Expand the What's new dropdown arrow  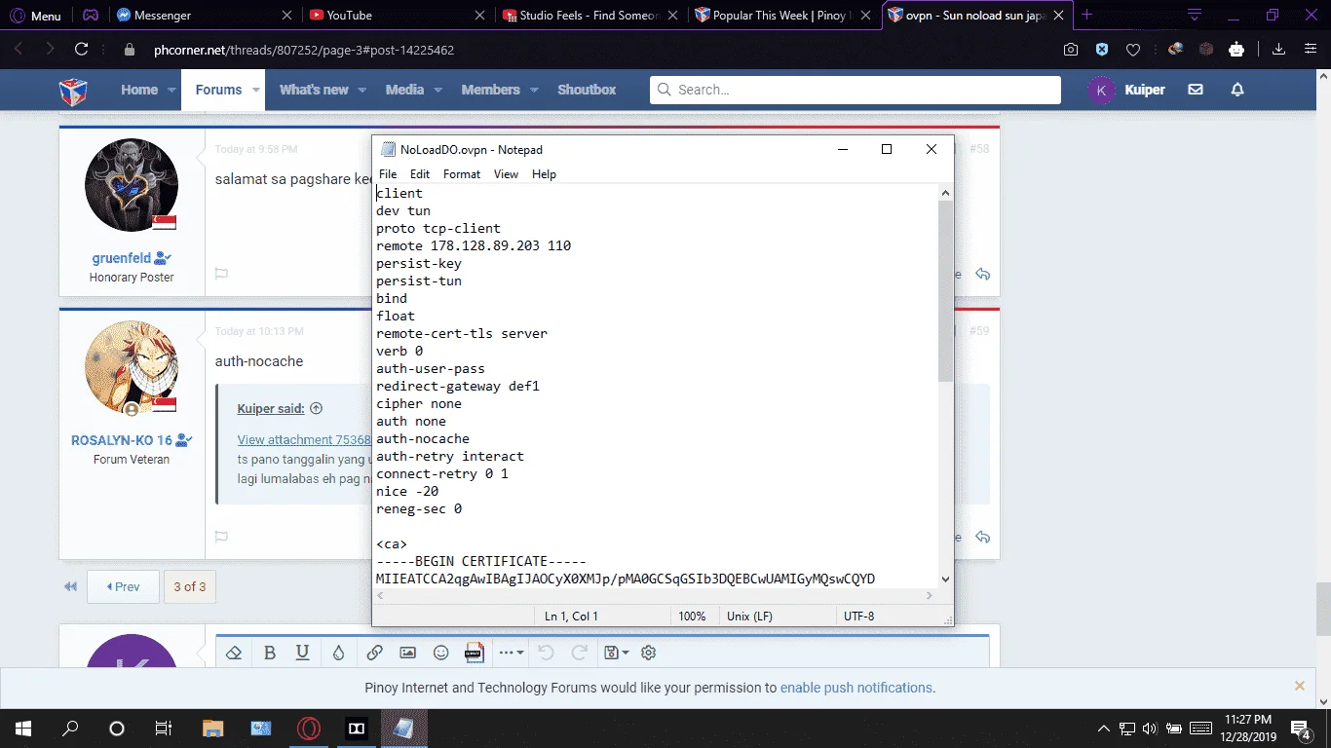[x=362, y=90]
